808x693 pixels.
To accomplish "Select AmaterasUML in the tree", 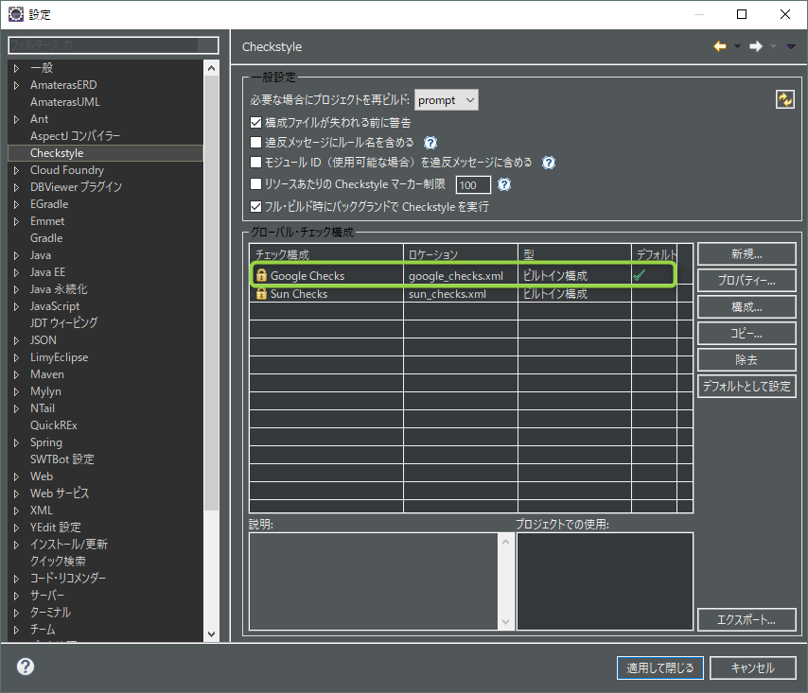I will [x=65, y=102].
